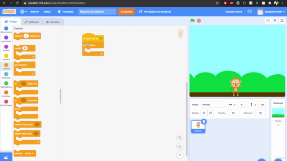Click the monkey on the stage
The height and width of the screenshot is (161, 287).
coord(235,86)
